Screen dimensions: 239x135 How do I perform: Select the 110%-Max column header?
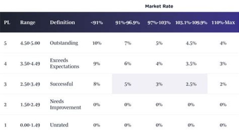pos(223,23)
